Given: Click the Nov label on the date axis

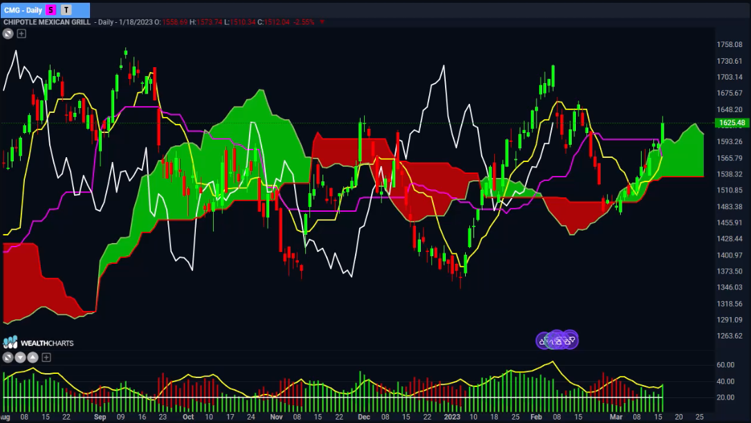Looking at the screenshot, I should (x=276, y=417).
